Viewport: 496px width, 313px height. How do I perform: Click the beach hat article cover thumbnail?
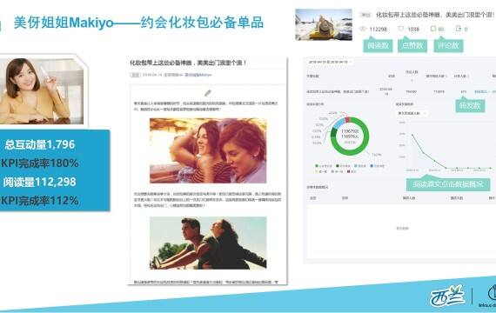(x=324, y=24)
